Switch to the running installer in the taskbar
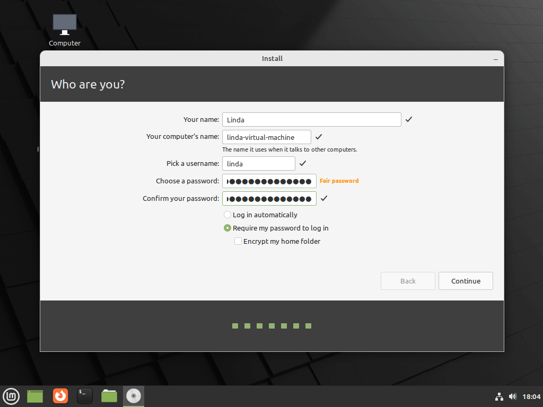The image size is (543, 407). [x=133, y=396]
